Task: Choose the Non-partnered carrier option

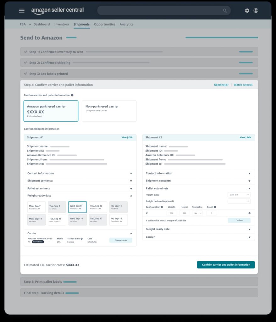Action: coord(109,111)
